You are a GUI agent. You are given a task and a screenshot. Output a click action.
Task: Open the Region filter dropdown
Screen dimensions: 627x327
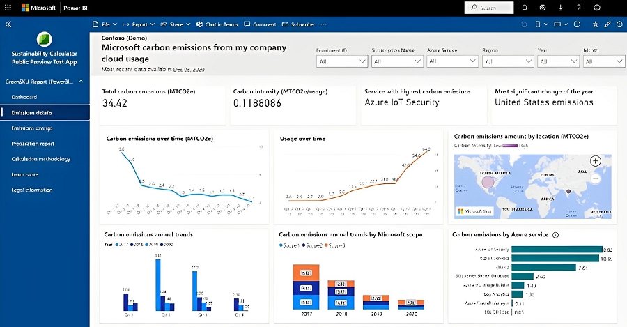(x=506, y=61)
